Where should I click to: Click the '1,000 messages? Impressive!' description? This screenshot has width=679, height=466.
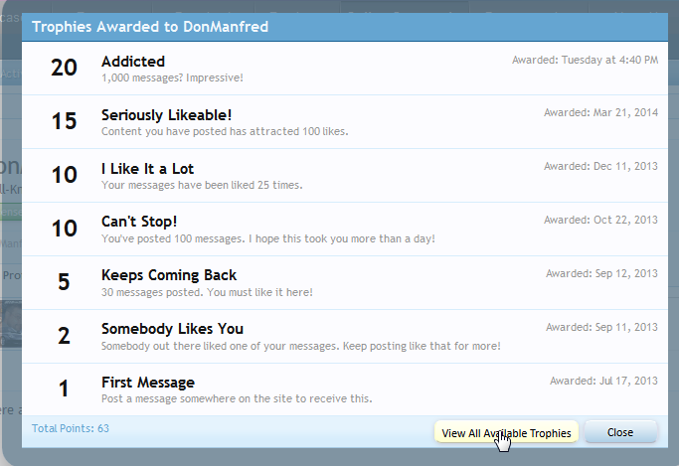[x=172, y=78]
